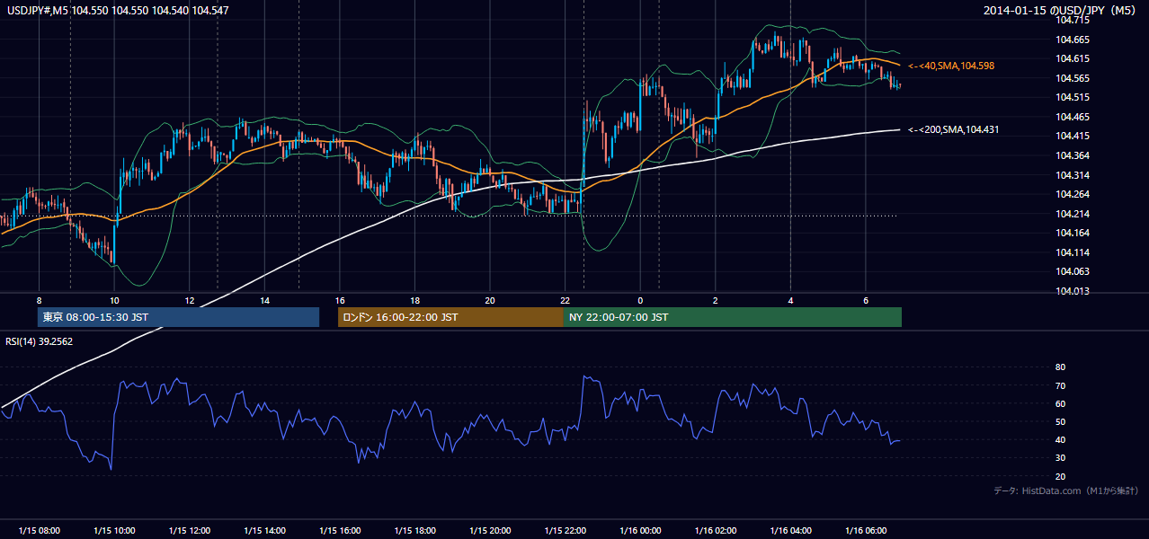Click the 1/15 12:00 time axis label
The width and height of the screenshot is (1149, 539).
click(x=189, y=531)
